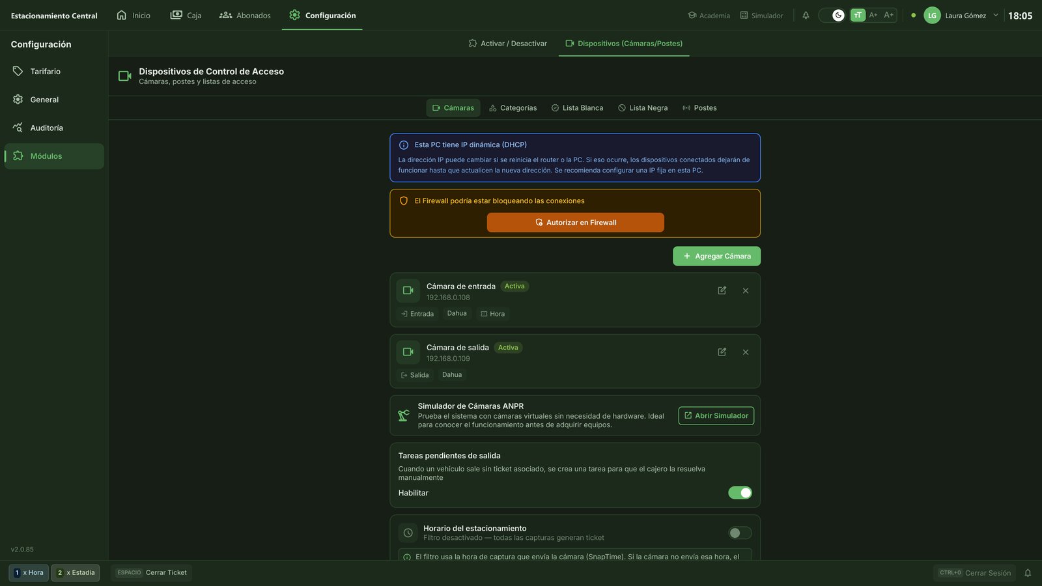
Task: Click the bell icon in bottom bar
Action: 1028,573
